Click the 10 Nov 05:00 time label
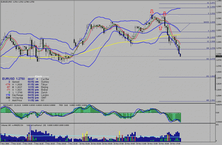Image resolution: width=222 pixels, height=145 pixels. [x=107, y=144]
